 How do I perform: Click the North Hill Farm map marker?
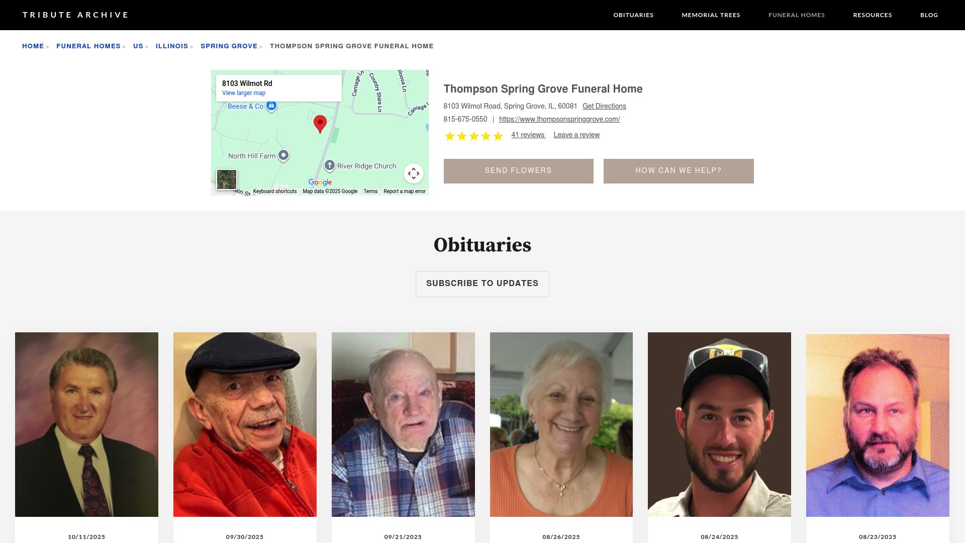point(283,155)
